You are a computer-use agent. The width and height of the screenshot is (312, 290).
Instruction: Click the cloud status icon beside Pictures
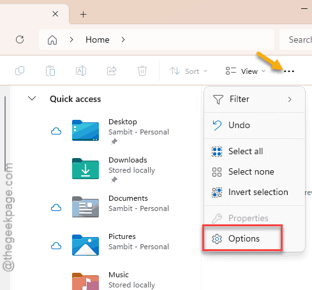coord(56,246)
